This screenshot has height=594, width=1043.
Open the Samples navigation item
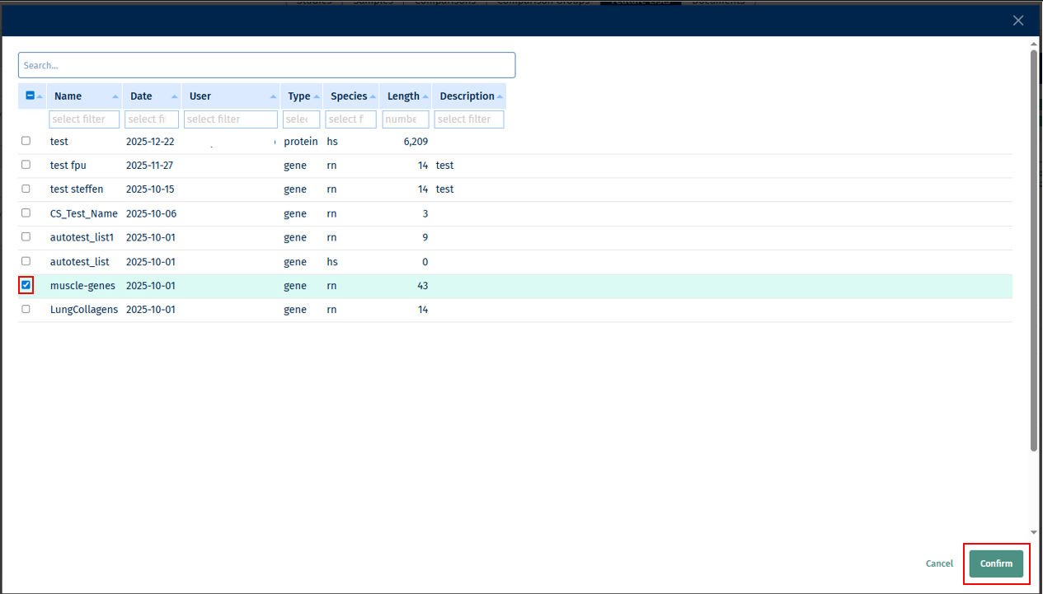(373, 3)
